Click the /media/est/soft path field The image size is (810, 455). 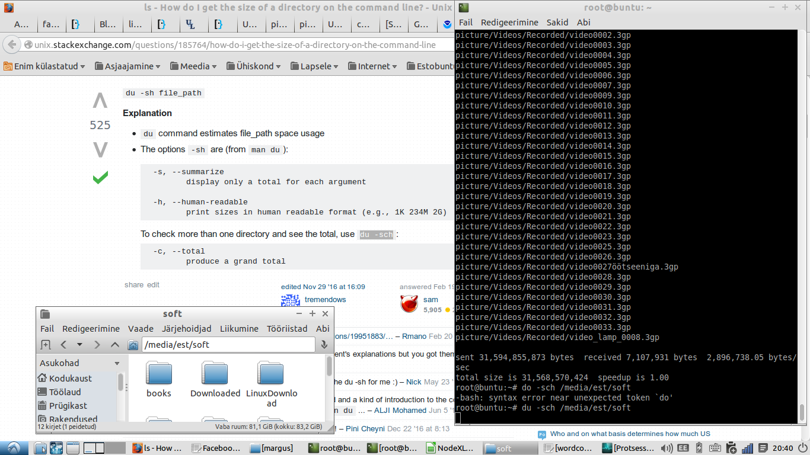228,345
